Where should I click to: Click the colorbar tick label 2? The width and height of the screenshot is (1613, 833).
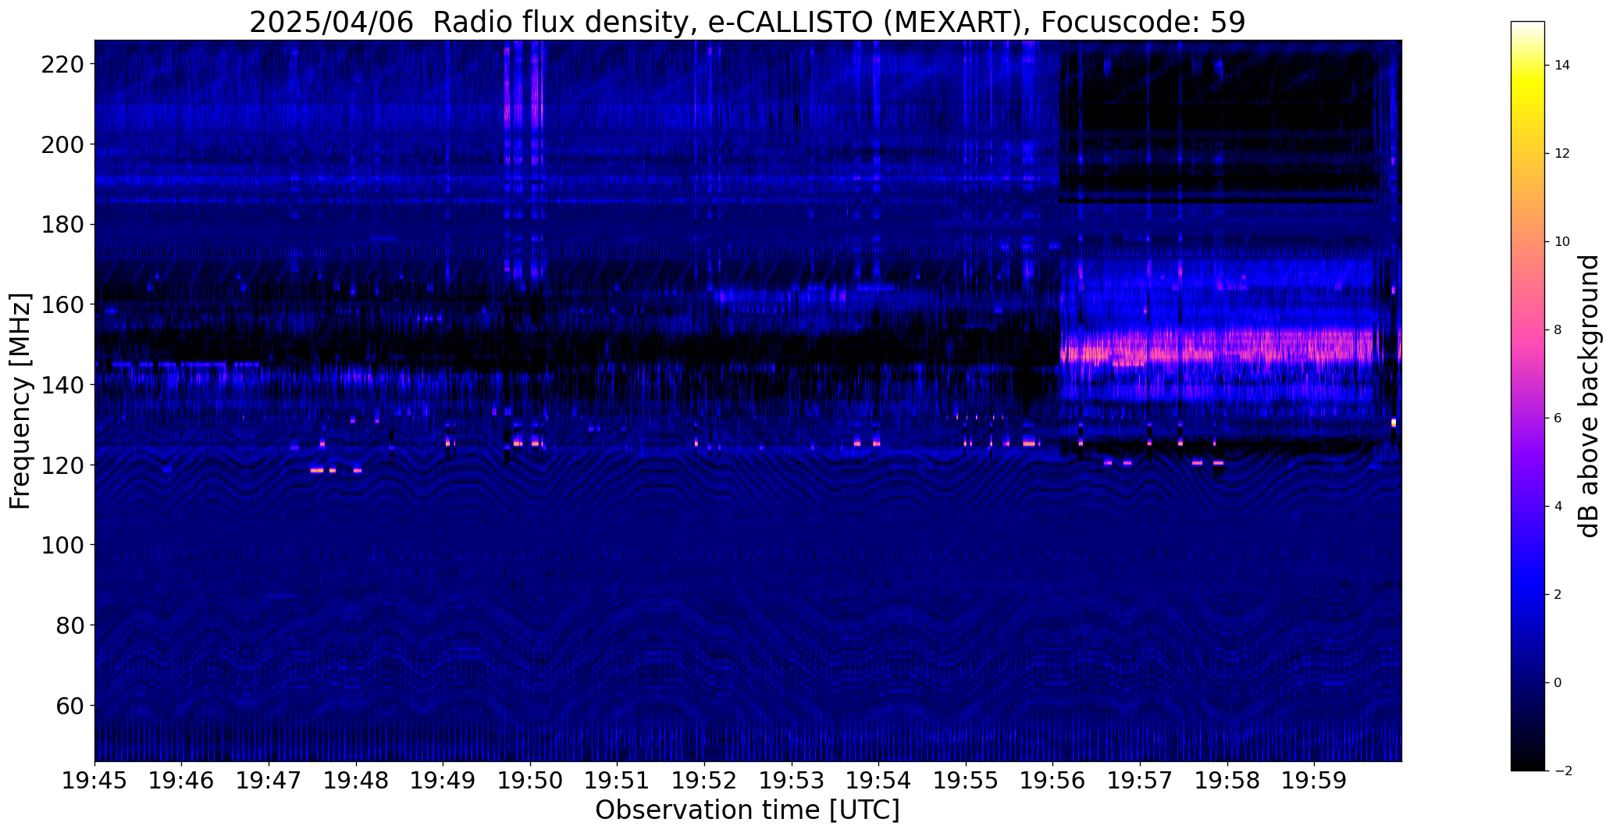pyautogui.click(x=1558, y=595)
